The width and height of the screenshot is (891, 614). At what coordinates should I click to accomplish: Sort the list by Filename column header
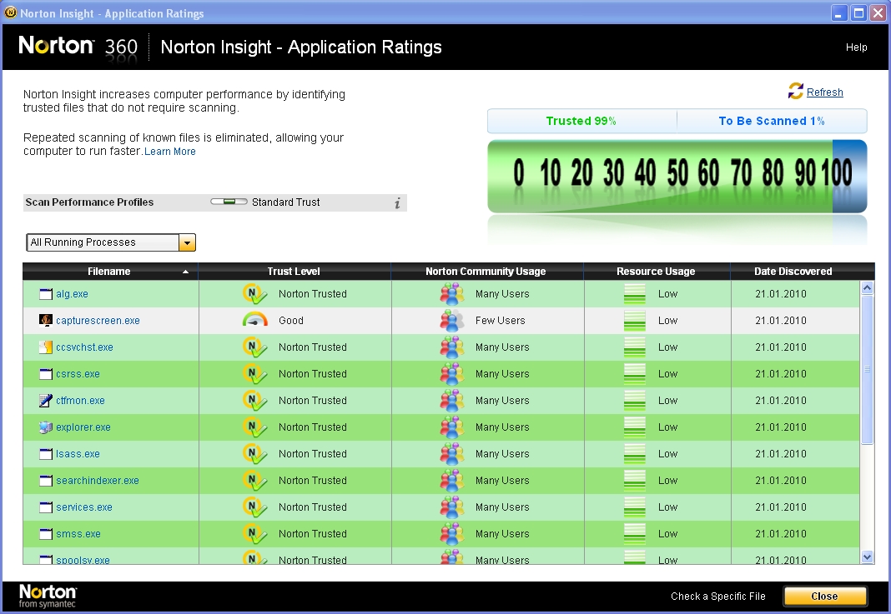click(109, 272)
